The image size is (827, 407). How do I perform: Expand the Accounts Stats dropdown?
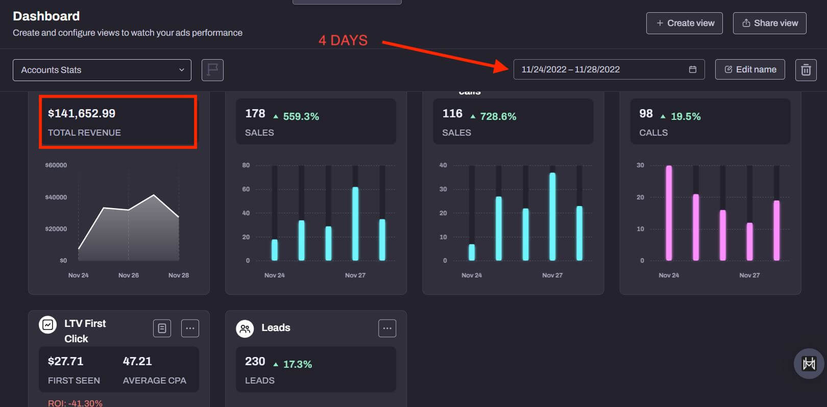(102, 70)
